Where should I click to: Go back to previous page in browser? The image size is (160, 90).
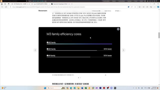pos(2,7)
